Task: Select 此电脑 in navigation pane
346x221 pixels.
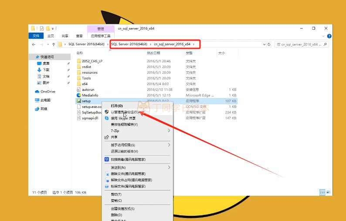Action: 45,100
